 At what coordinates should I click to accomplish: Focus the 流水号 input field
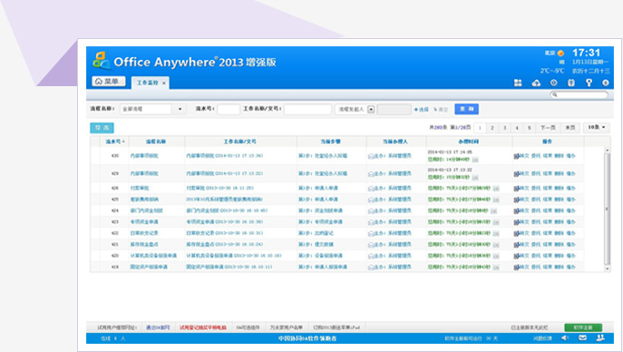229,109
